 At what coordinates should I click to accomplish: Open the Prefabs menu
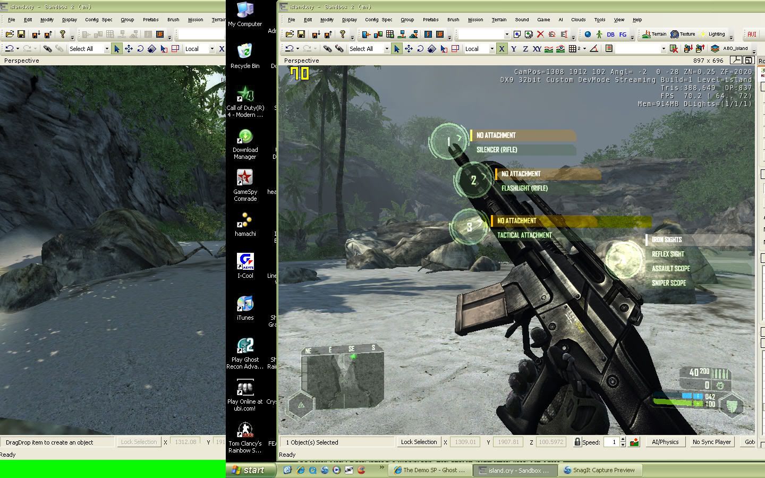(x=430, y=20)
